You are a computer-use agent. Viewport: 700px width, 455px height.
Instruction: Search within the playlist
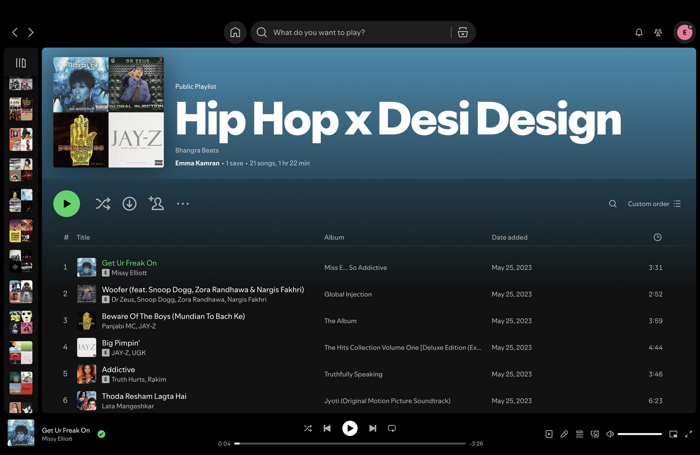613,204
